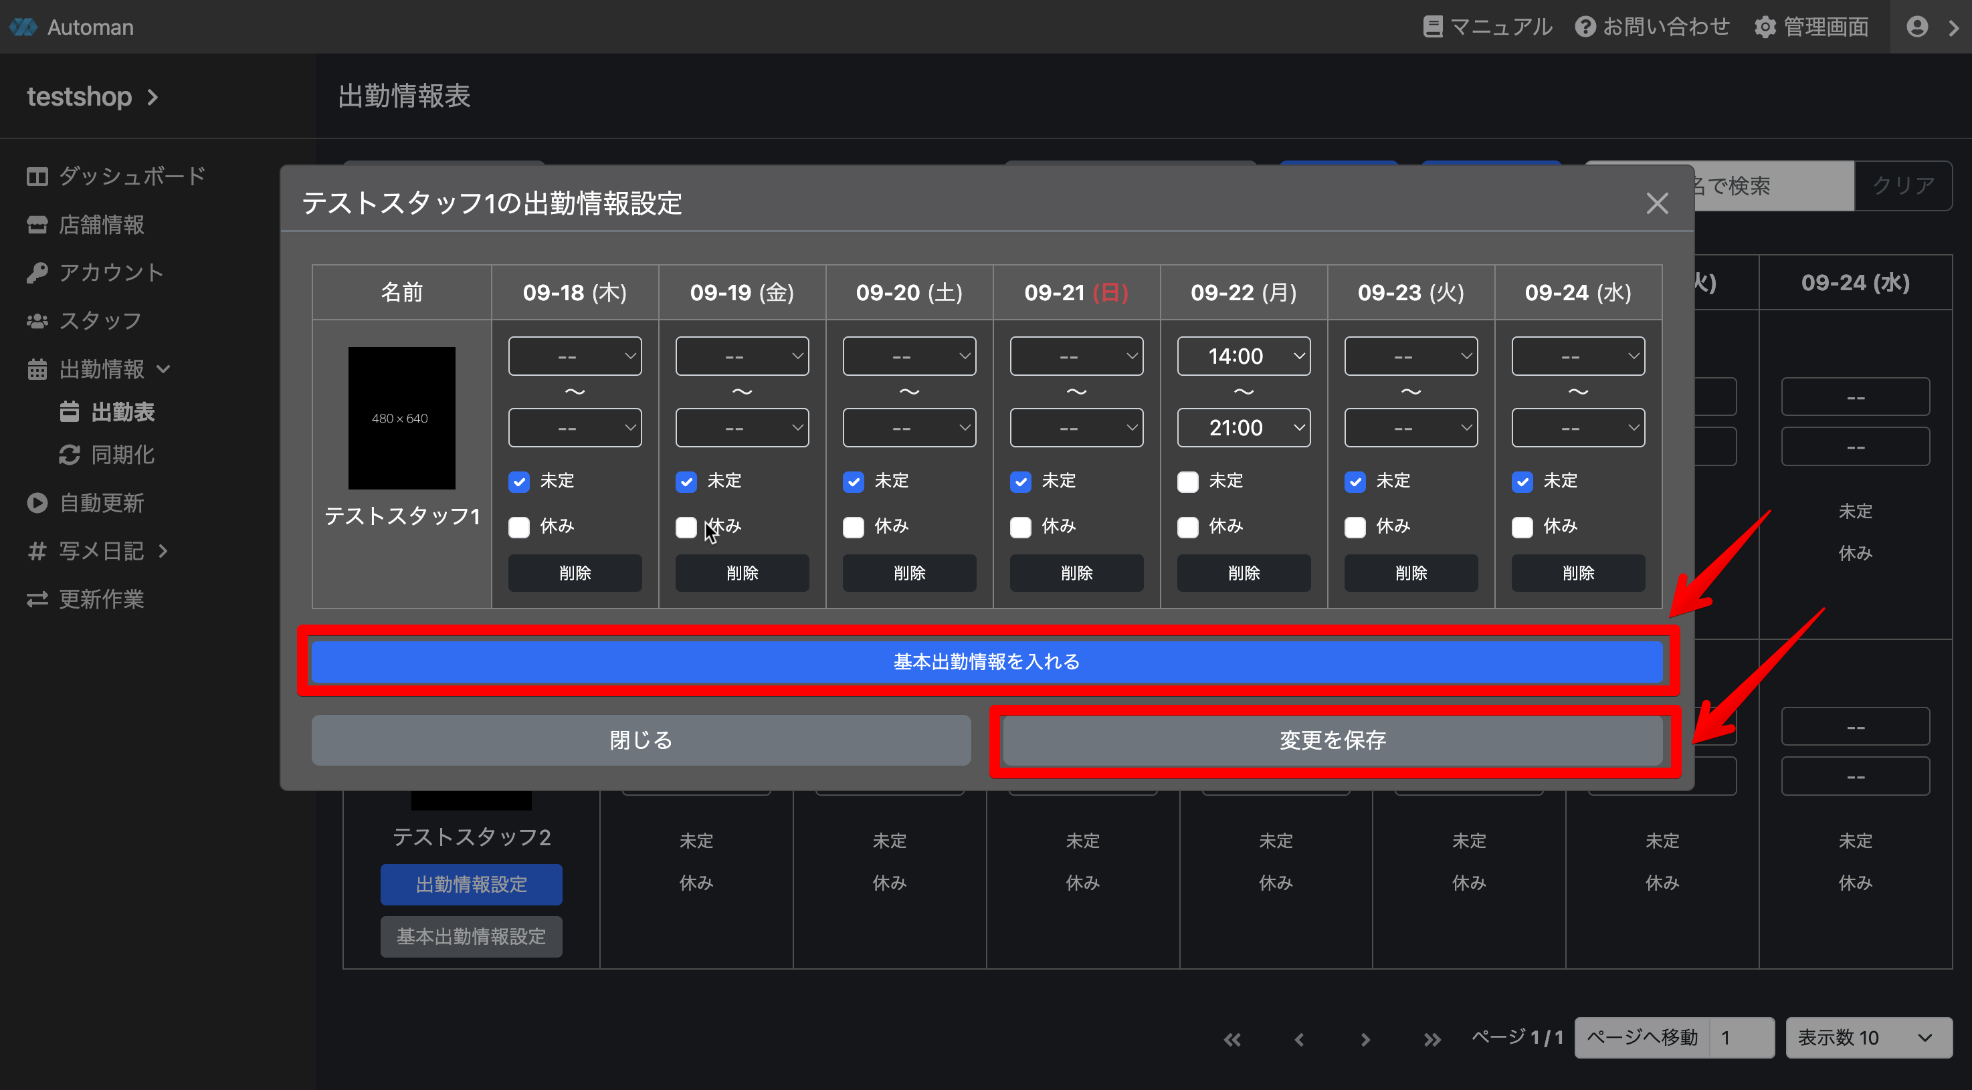Click the 管理画面 gear icon
Image resolution: width=1972 pixels, height=1090 pixels.
1765,27
